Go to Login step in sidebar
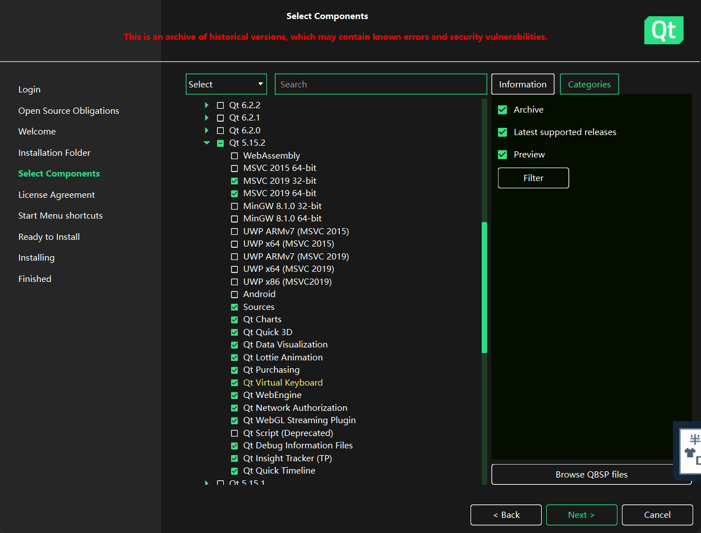Image resolution: width=701 pixels, height=533 pixels. 29,90
